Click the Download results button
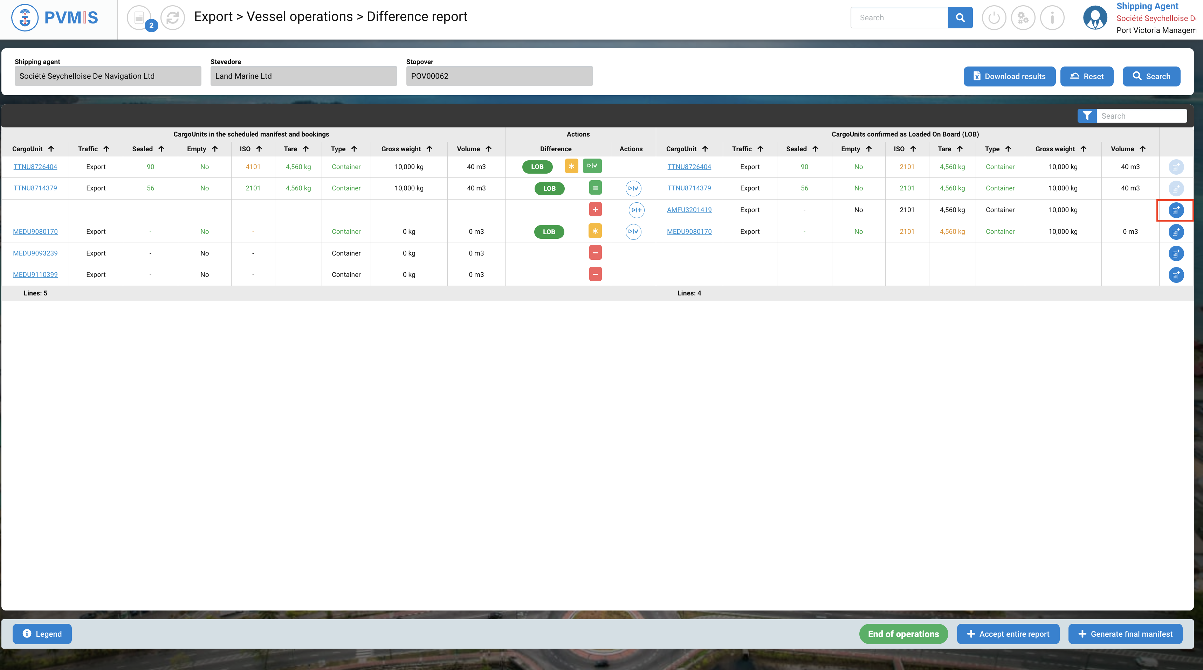This screenshot has height=670, width=1203. tap(1009, 77)
